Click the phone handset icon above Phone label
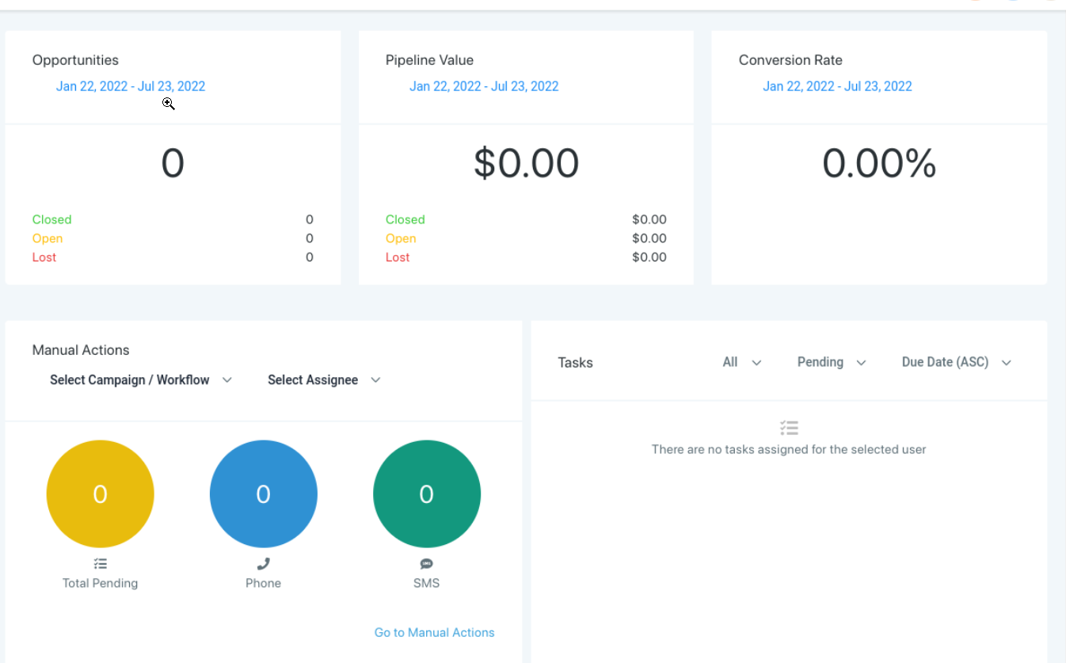This screenshot has width=1066, height=663. point(263,564)
